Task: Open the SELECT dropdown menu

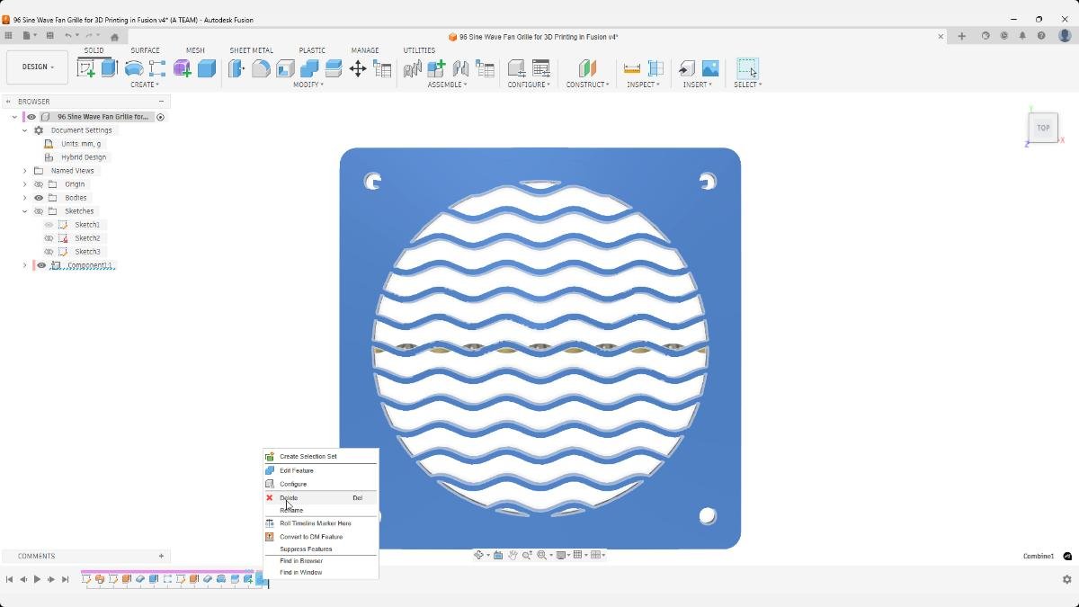Action: 747,84
